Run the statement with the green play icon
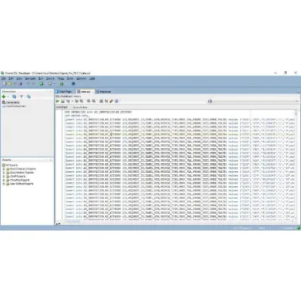Screen dimensions: 301x301 [x=58, y=101]
